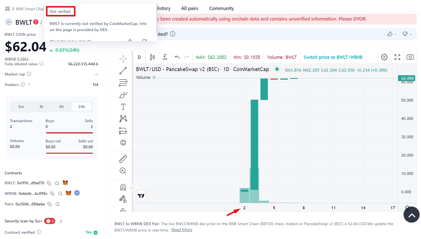Open the candlestick chart style menu
The image size is (421, 239).
point(152,57)
